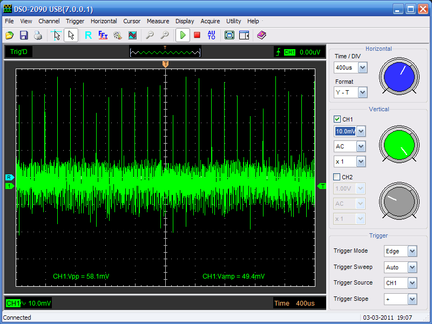432x324 pixels.
Task: Open the Measure menu
Action: [x=158, y=21]
